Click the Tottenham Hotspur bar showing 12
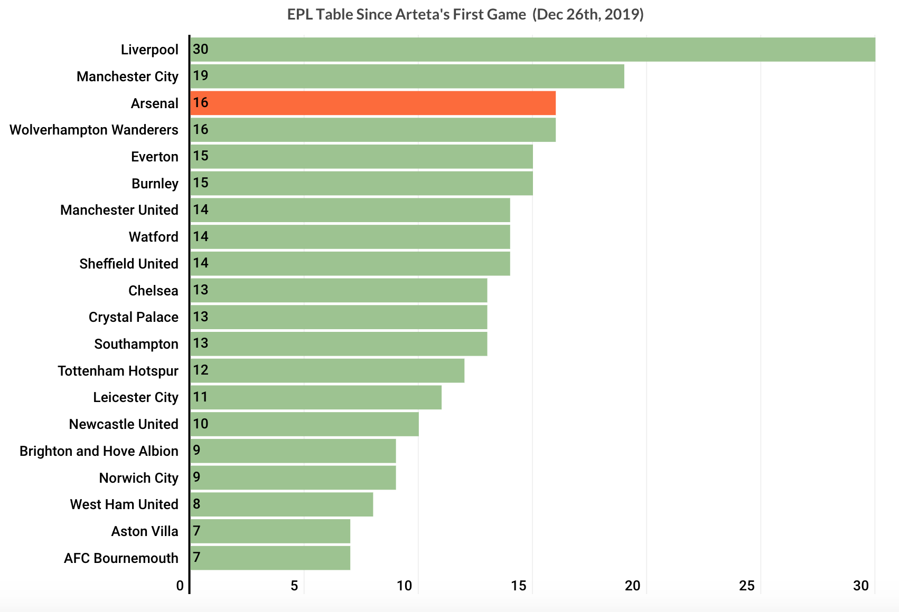Image resolution: width=899 pixels, height=612 pixels. pyautogui.click(x=327, y=370)
